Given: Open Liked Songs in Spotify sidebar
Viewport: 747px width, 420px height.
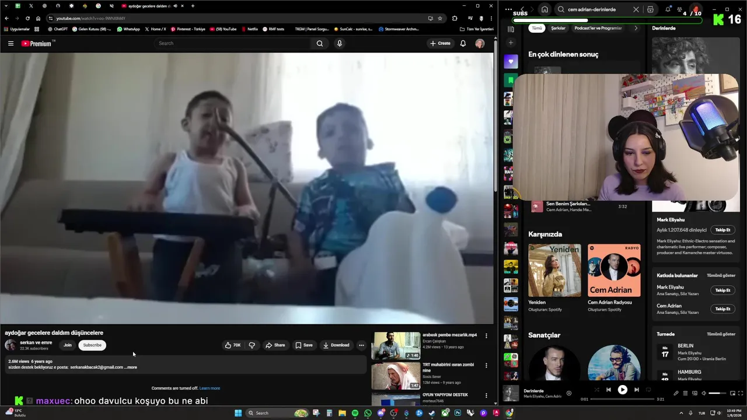Looking at the screenshot, I should click(x=511, y=61).
